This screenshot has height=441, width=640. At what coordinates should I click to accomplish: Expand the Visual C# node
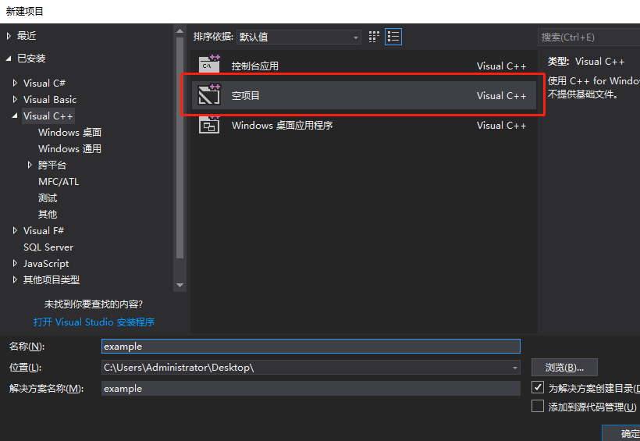[x=15, y=83]
